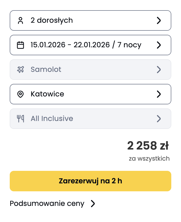Viewport: 181px width, 222px height.
Task: Expand the travelers selector showing 2 dorosłych
Action: tap(90, 20)
